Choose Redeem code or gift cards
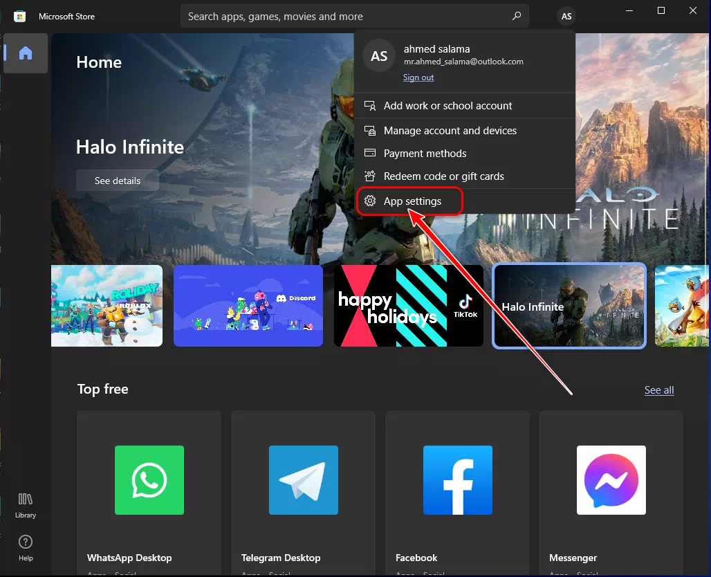The height and width of the screenshot is (577, 711). tap(464, 176)
